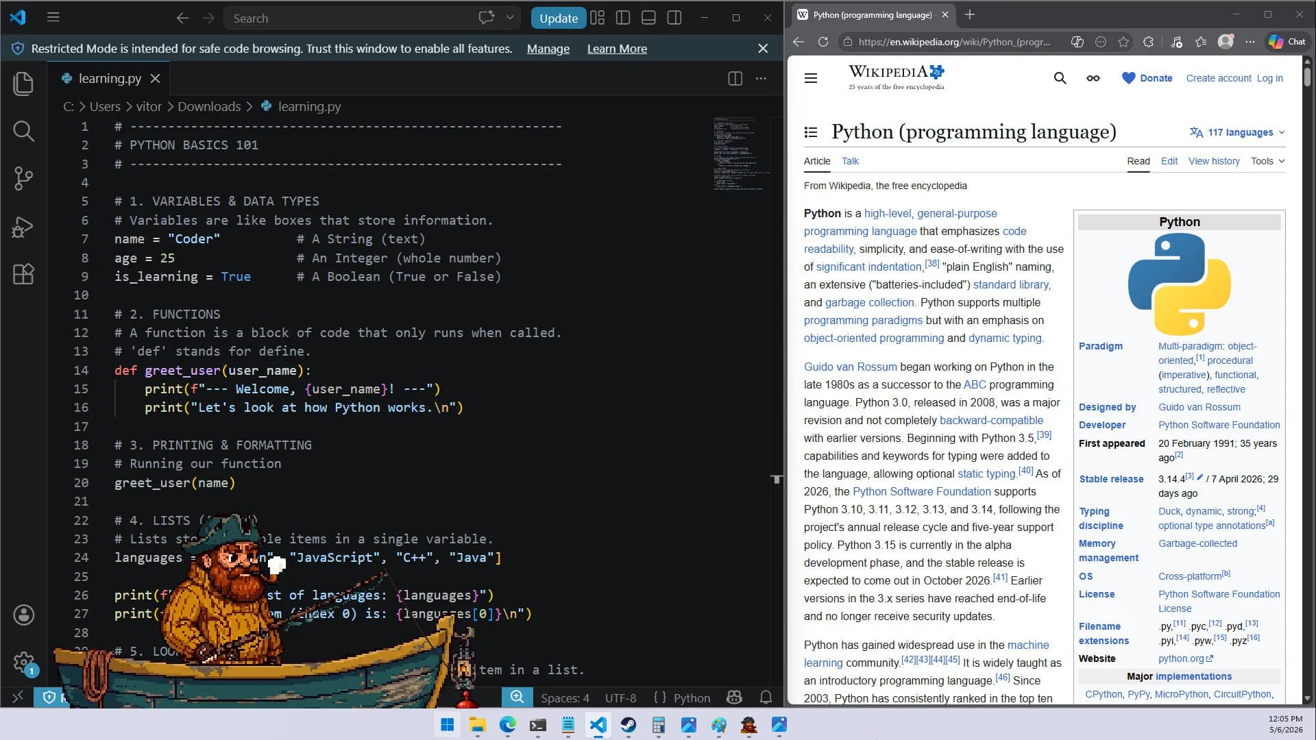Open Copilot chat icon in title bar
The width and height of the screenshot is (1316, 740).
(x=486, y=18)
